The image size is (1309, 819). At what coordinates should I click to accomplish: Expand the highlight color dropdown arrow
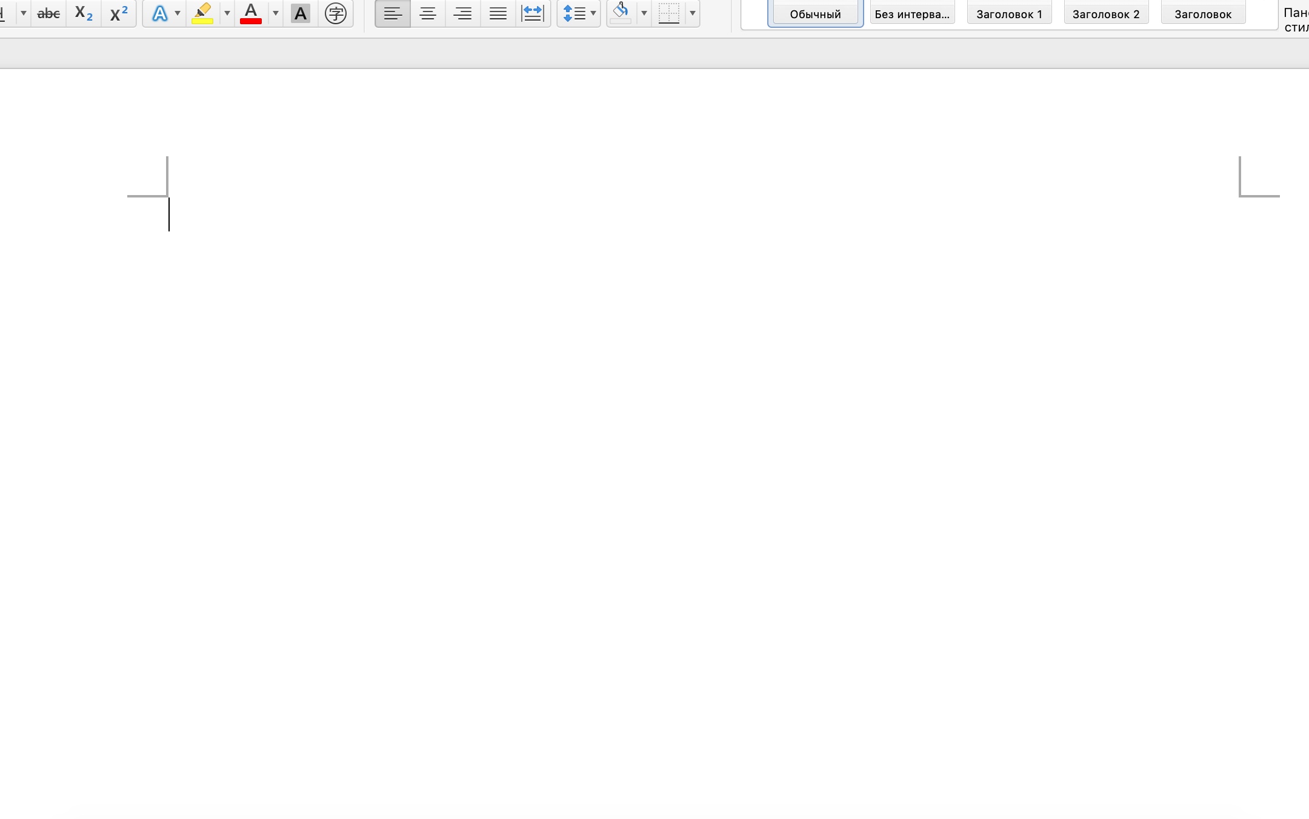227,13
